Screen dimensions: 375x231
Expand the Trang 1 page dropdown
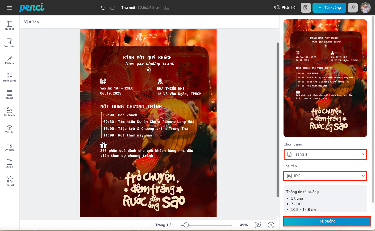[325, 155]
